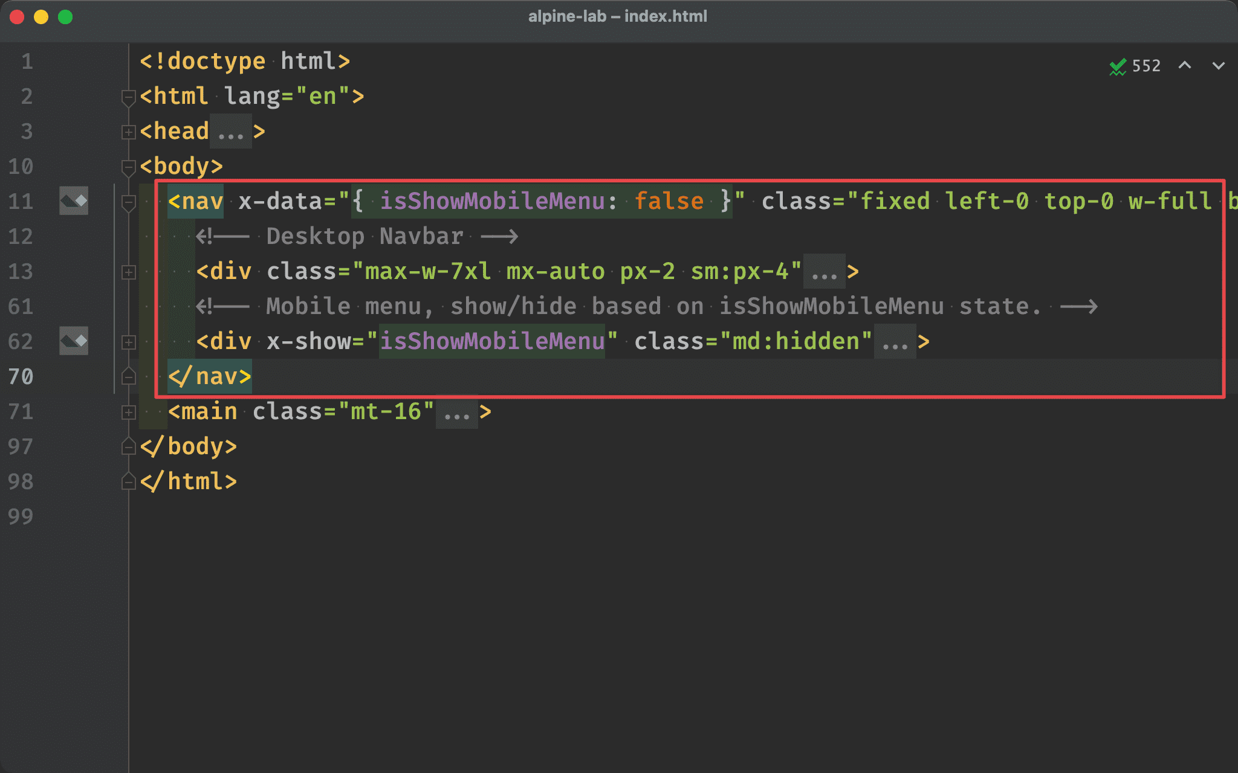The height and width of the screenshot is (773, 1238).
Task: Click the closing html fold marker on line 98
Action: (x=128, y=482)
